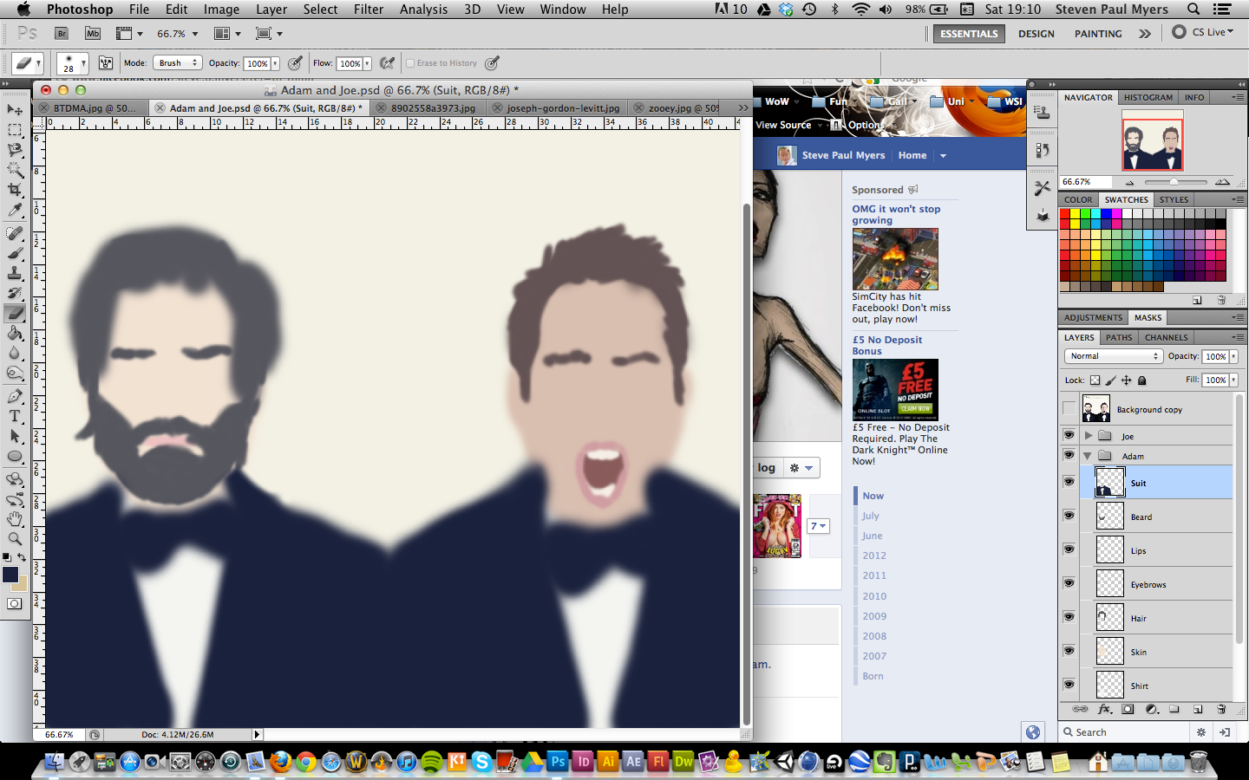Select the Eyedropper tool
Image resolution: width=1249 pixels, height=780 pixels.
point(15,211)
